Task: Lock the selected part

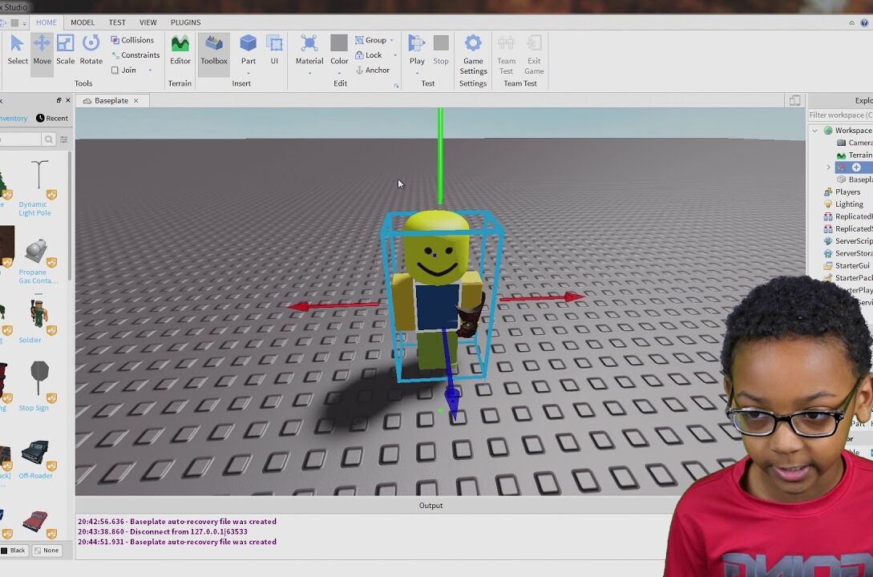Action: 369,55
